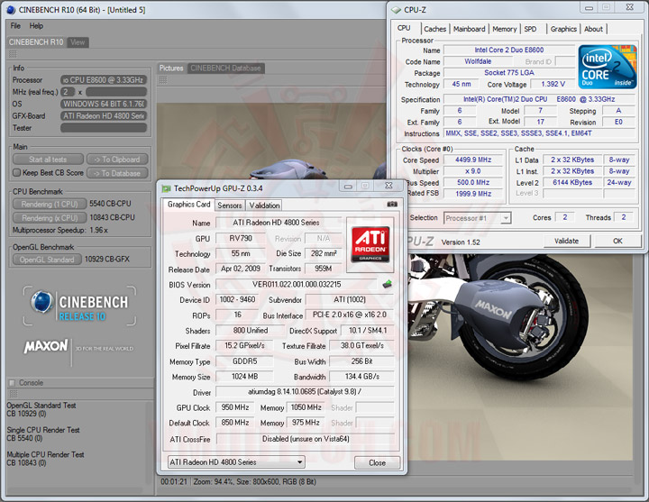Toggle the Console checkbox

12,383
